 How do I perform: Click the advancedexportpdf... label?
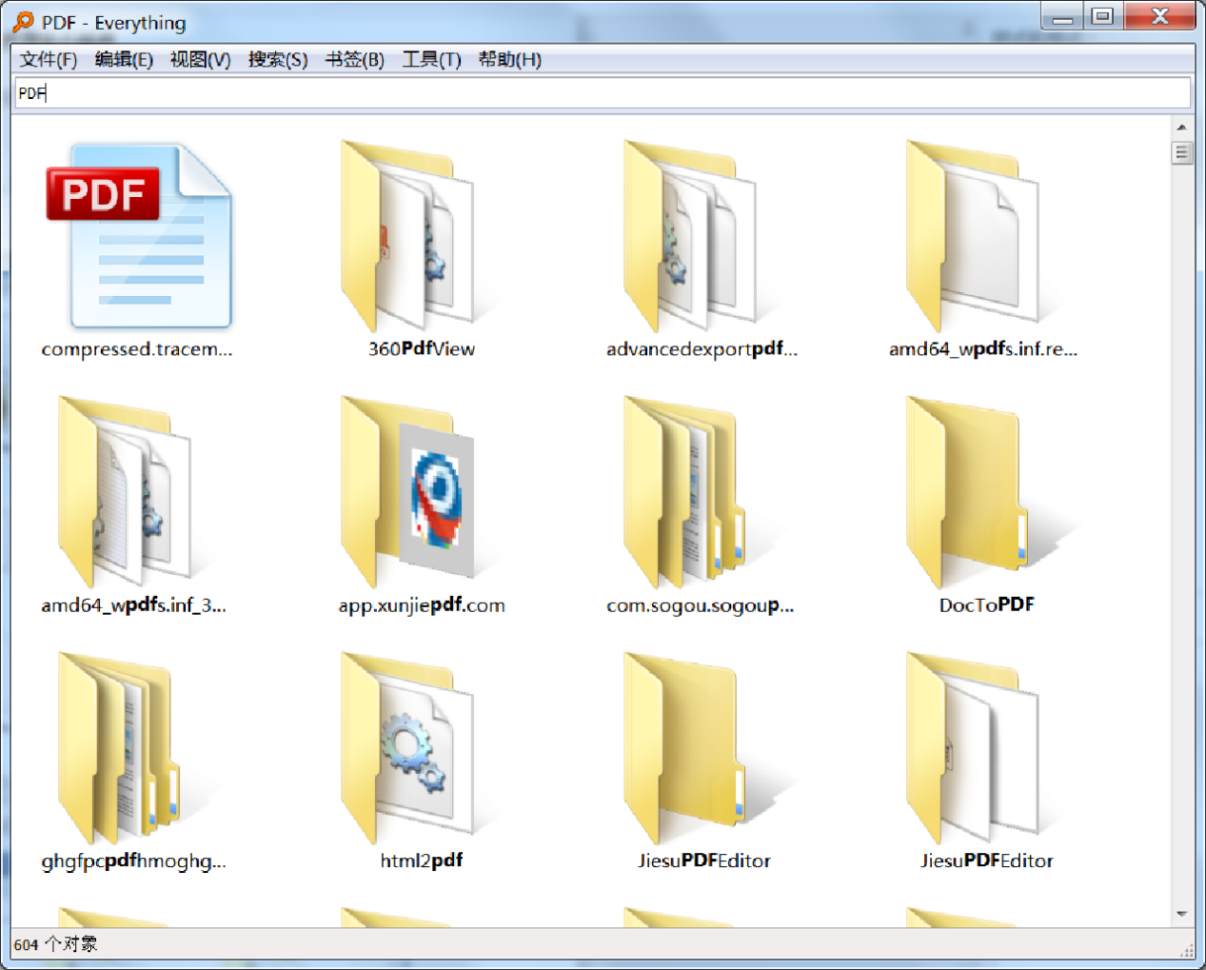(702, 349)
